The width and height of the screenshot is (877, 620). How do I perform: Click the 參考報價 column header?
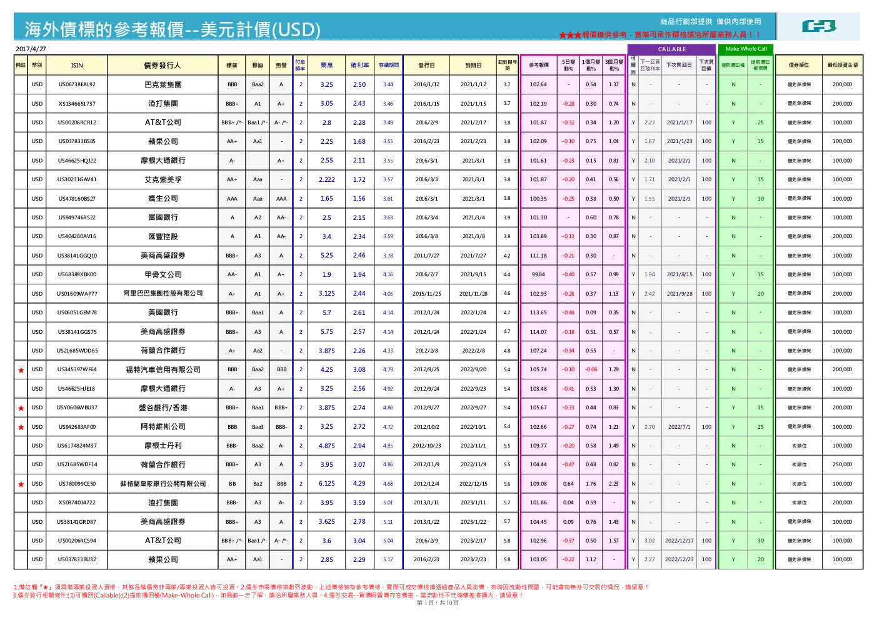coord(538,65)
